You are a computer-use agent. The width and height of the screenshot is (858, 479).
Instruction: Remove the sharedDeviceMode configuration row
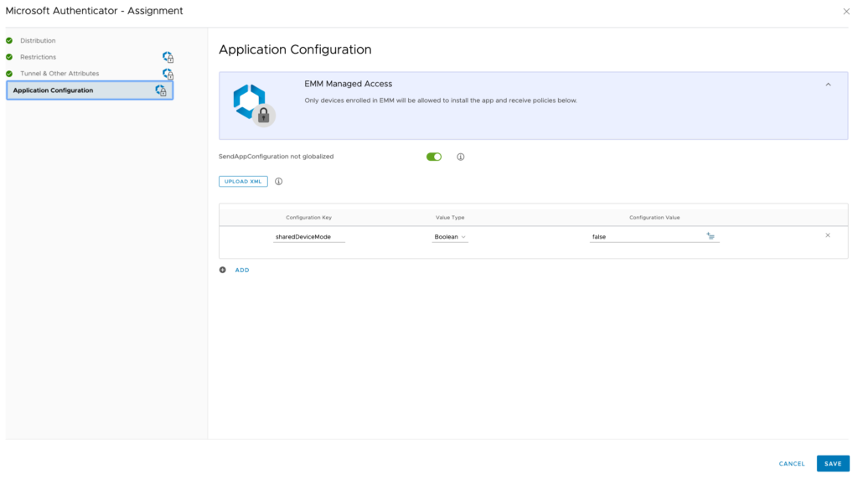pyautogui.click(x=828, y=235)
